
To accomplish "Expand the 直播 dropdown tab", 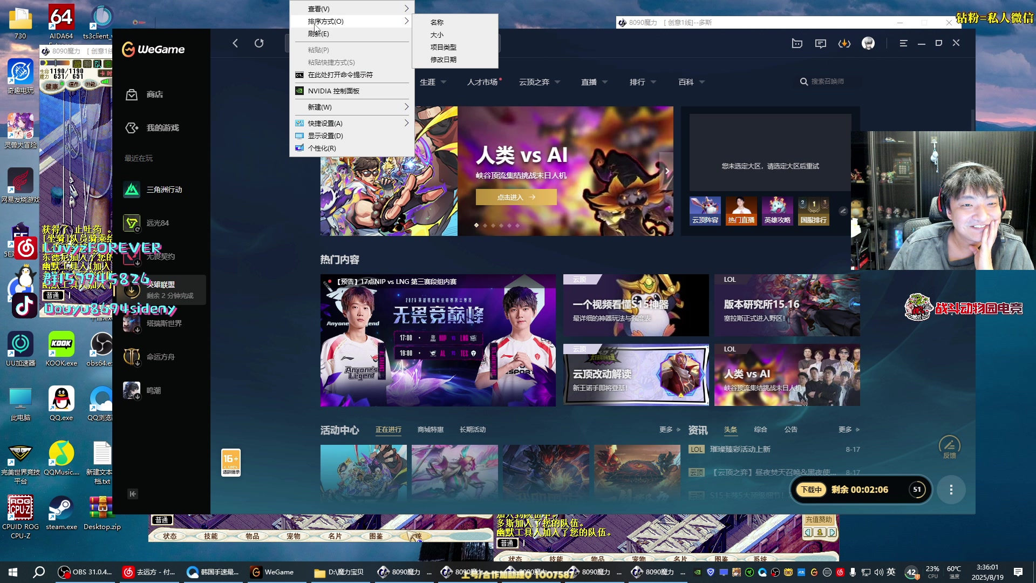I will pyautogui.click(x=594, y=82).
